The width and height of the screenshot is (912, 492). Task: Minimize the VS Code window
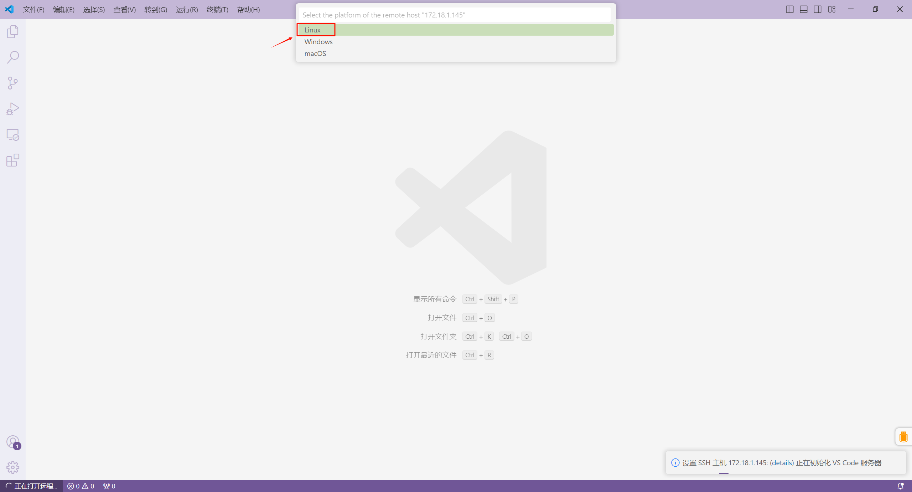pyautogui.click(x=851, y=9)
